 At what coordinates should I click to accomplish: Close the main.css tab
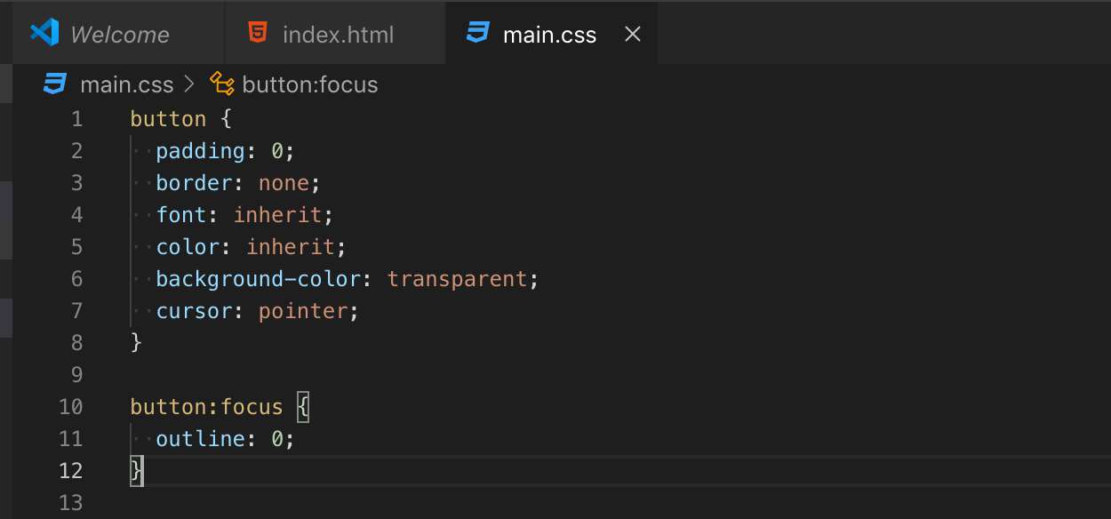tap(633, 34)
